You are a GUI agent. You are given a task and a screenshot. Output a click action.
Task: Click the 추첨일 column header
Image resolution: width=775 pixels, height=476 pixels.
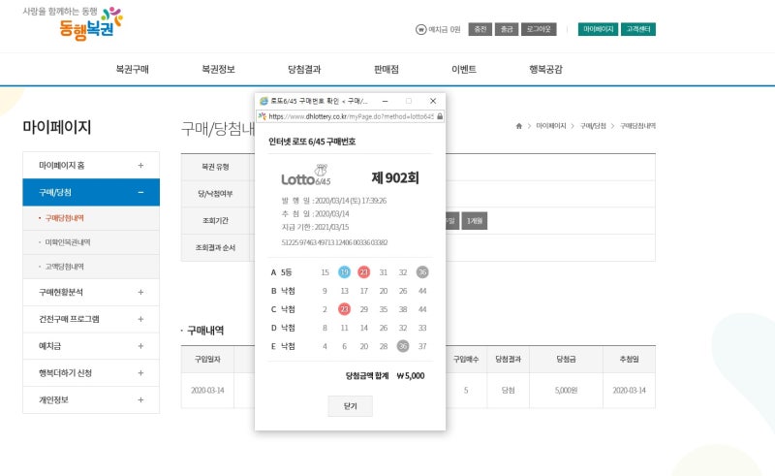pyautogui.click(x=629, y=360)
